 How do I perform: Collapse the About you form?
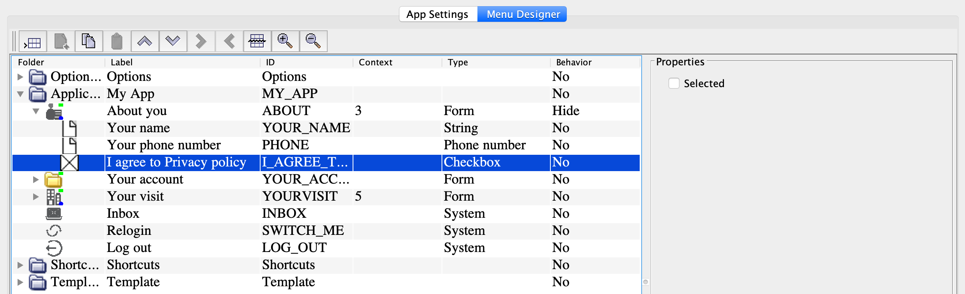coord(36,111)
